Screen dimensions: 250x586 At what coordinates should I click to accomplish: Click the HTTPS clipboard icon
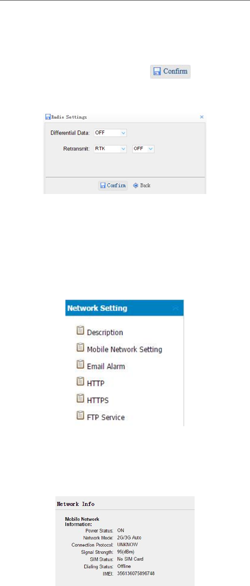(80, 399)
